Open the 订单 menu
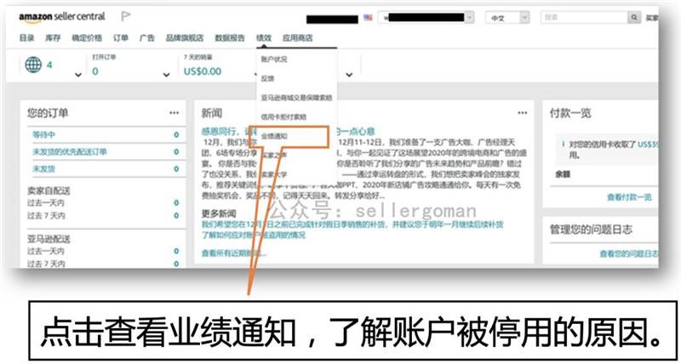 (x=121, y=38)
